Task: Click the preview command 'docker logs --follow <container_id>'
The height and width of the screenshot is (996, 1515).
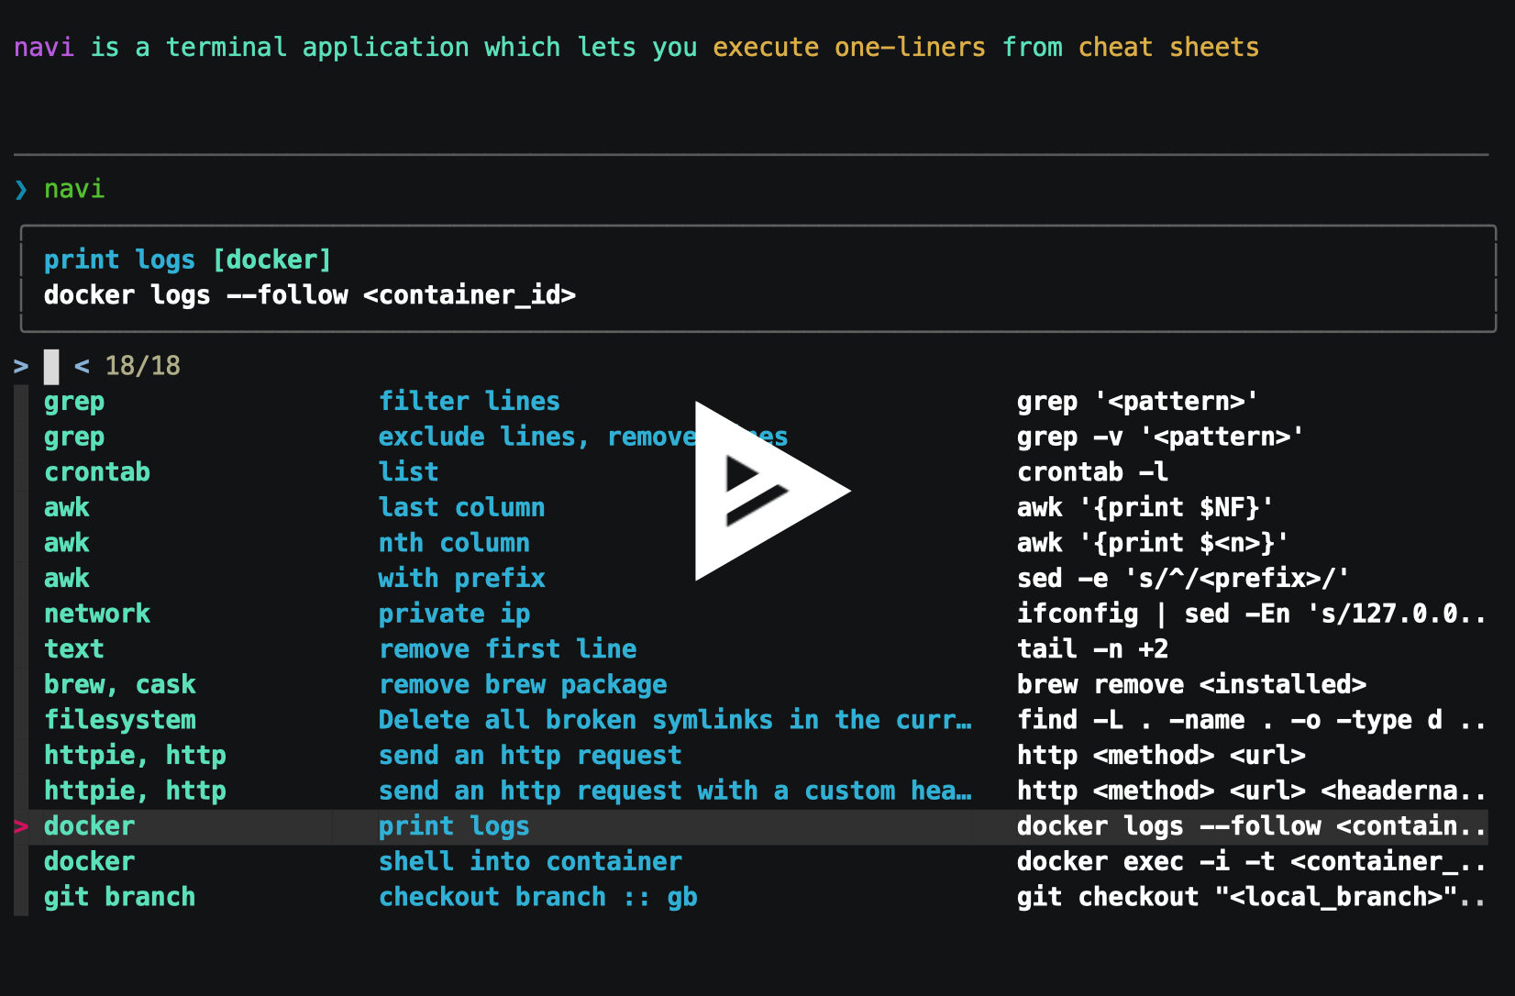Action: [x=310, y=295]
